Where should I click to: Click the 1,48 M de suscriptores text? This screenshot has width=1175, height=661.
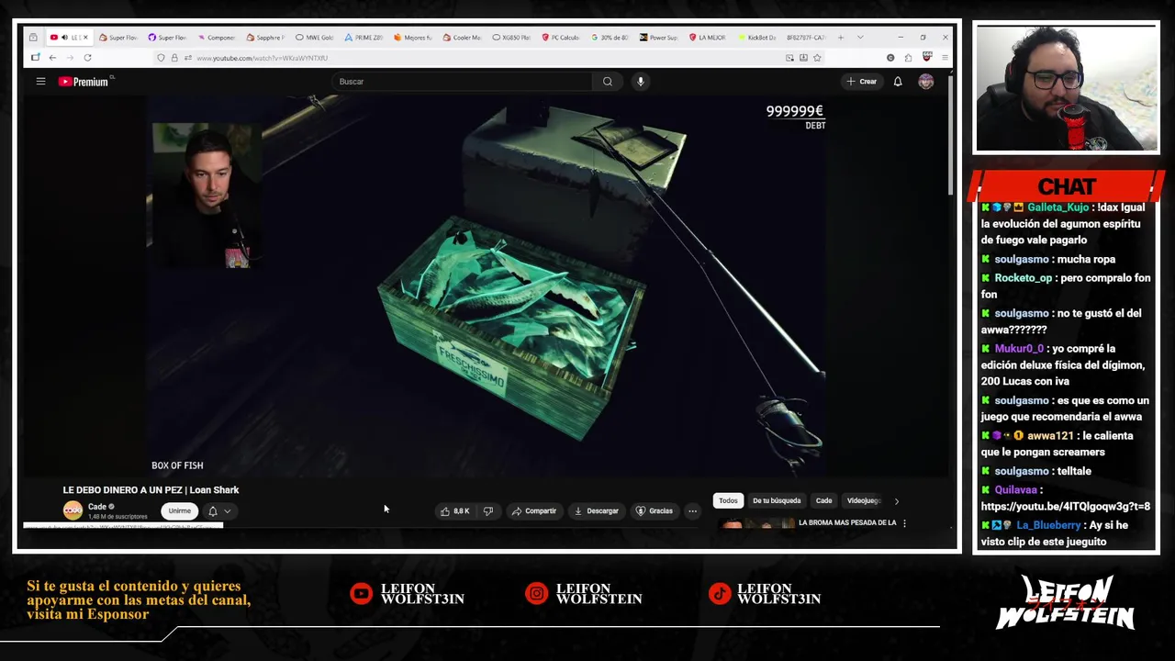point(117,517)
